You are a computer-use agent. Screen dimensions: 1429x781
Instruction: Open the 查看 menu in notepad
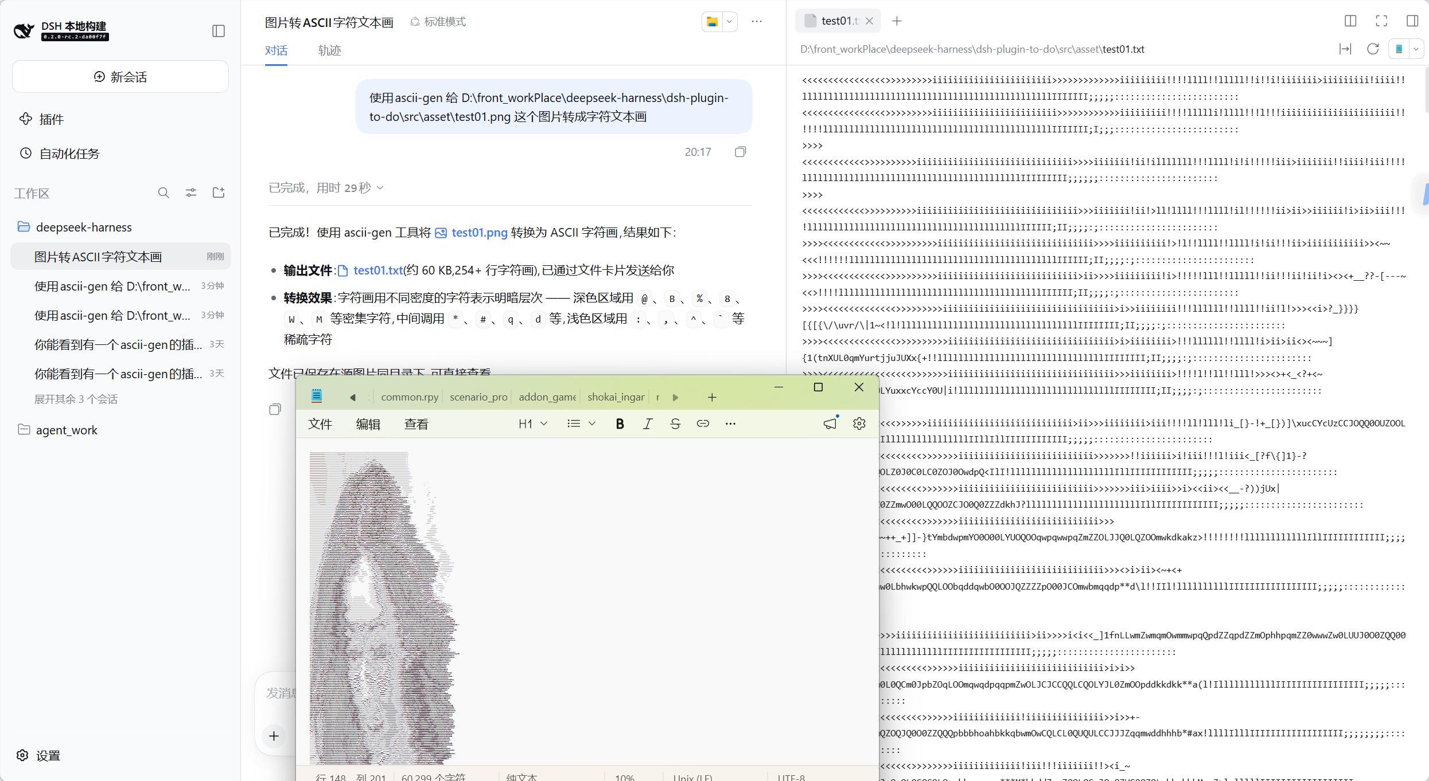click(416, 424)
